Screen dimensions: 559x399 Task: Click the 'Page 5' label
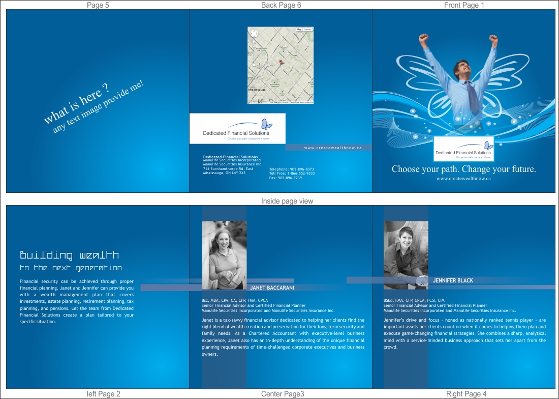click(98, 5)
